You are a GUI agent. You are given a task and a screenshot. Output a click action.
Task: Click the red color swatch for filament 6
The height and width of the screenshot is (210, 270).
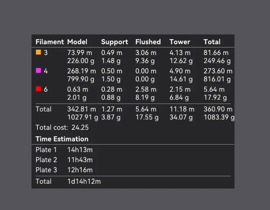(x=38, y=89)
